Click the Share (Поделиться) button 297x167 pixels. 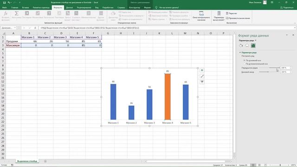[287, 7]
